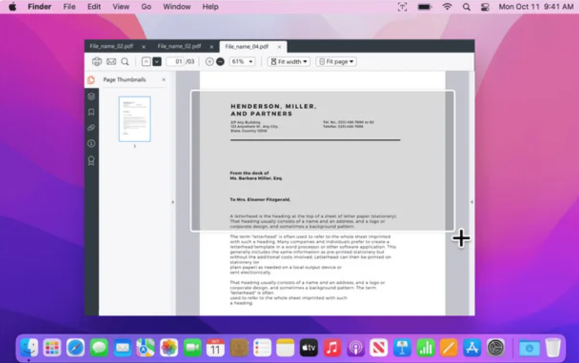Open the Finder menu in menu bar
Viewport: 579px width, 363px height.
(x=39, y=6)
